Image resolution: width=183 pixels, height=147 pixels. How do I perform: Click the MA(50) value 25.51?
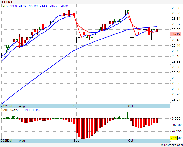(43, 6)
